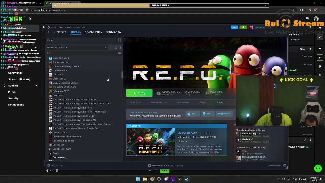This screenshot has height=183, width=325.
Task: Click the green Chat button in Kick dashboard
Action: coord(165,171)
